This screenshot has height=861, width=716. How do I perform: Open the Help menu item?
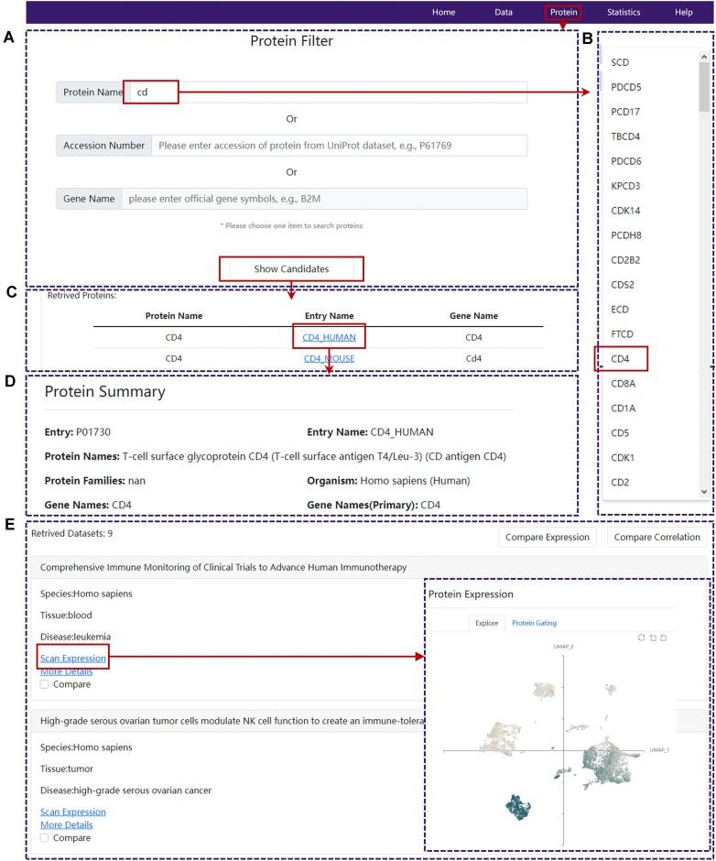pos(684,12)
